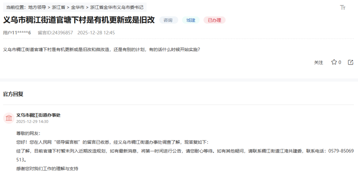Click the 留言ID:24396857 text

55,33
